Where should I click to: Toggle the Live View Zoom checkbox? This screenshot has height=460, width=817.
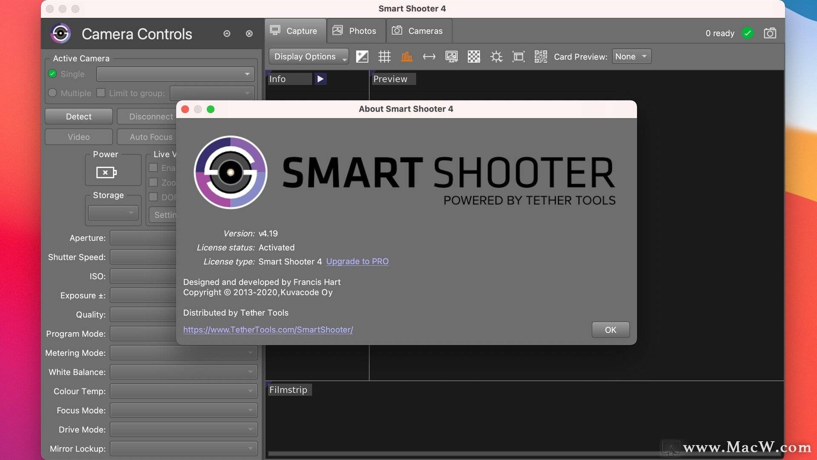coord(153,182)
